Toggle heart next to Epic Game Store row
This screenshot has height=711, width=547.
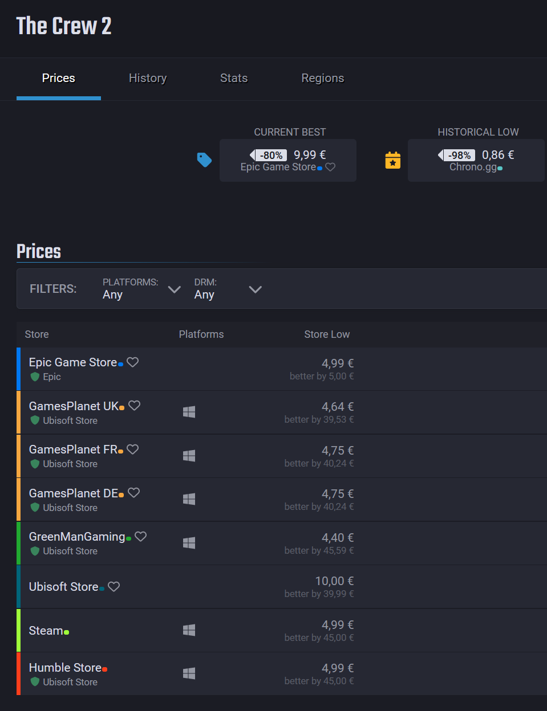[133, 362]
